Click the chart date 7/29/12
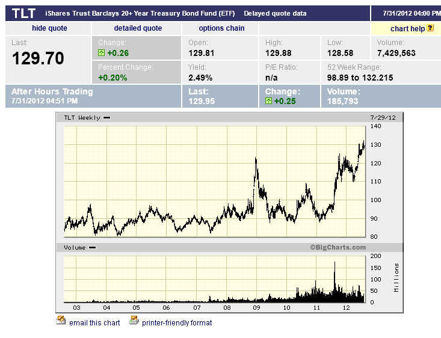 coord(383,117)
